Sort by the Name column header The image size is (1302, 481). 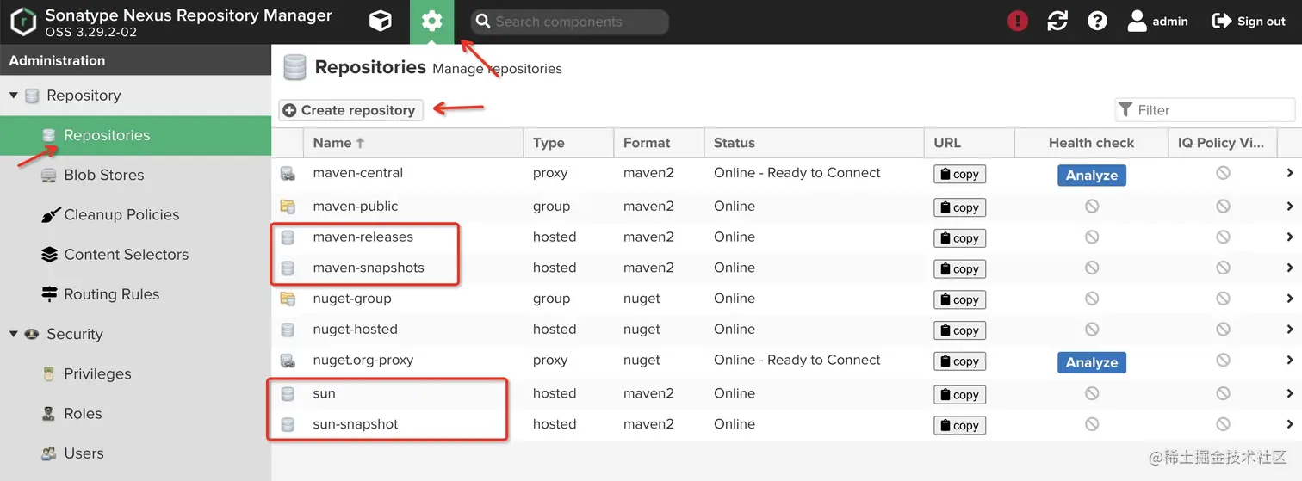tap(413, 143)
